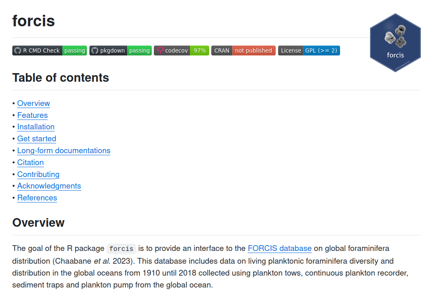Screen dimensions: 434x299
Task: Click the forcis hexagon logo
Action: [395, 43]
